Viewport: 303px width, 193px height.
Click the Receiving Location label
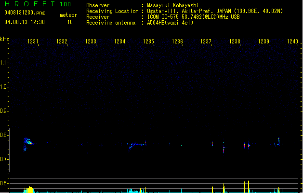pyautogui.click(x=112, y=11)
